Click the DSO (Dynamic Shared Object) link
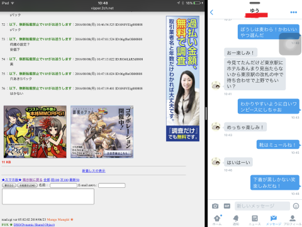The image size is (302, 227). pyautogui.click(x=34, y=224)
